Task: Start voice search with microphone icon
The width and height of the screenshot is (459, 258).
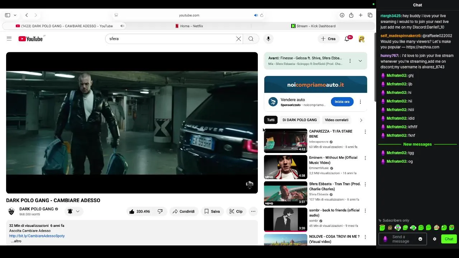Action: [x=268, y=39]
